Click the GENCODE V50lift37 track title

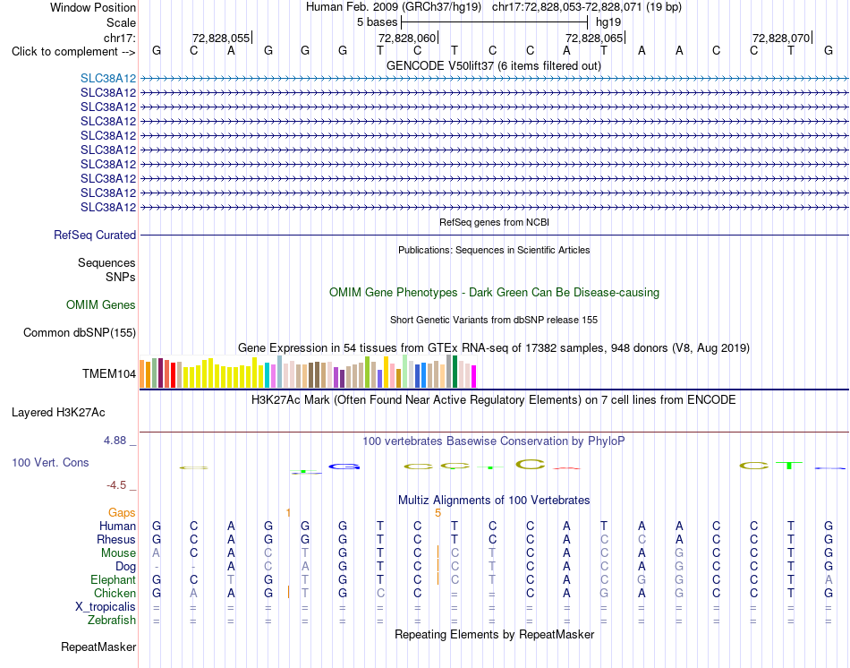[x=494, y=65]
